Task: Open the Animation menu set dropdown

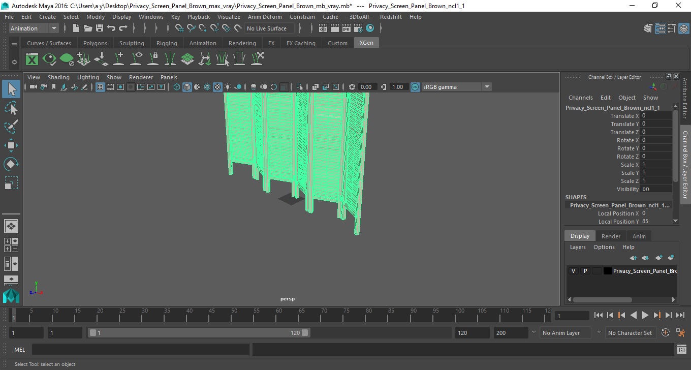Action: [x=34, y=28]
